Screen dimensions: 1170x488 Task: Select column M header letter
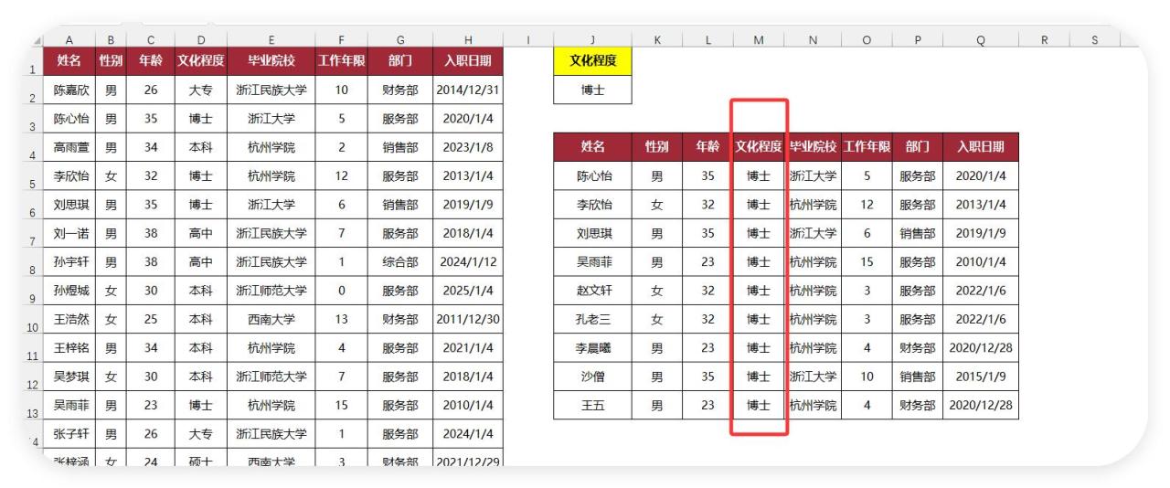759,40
